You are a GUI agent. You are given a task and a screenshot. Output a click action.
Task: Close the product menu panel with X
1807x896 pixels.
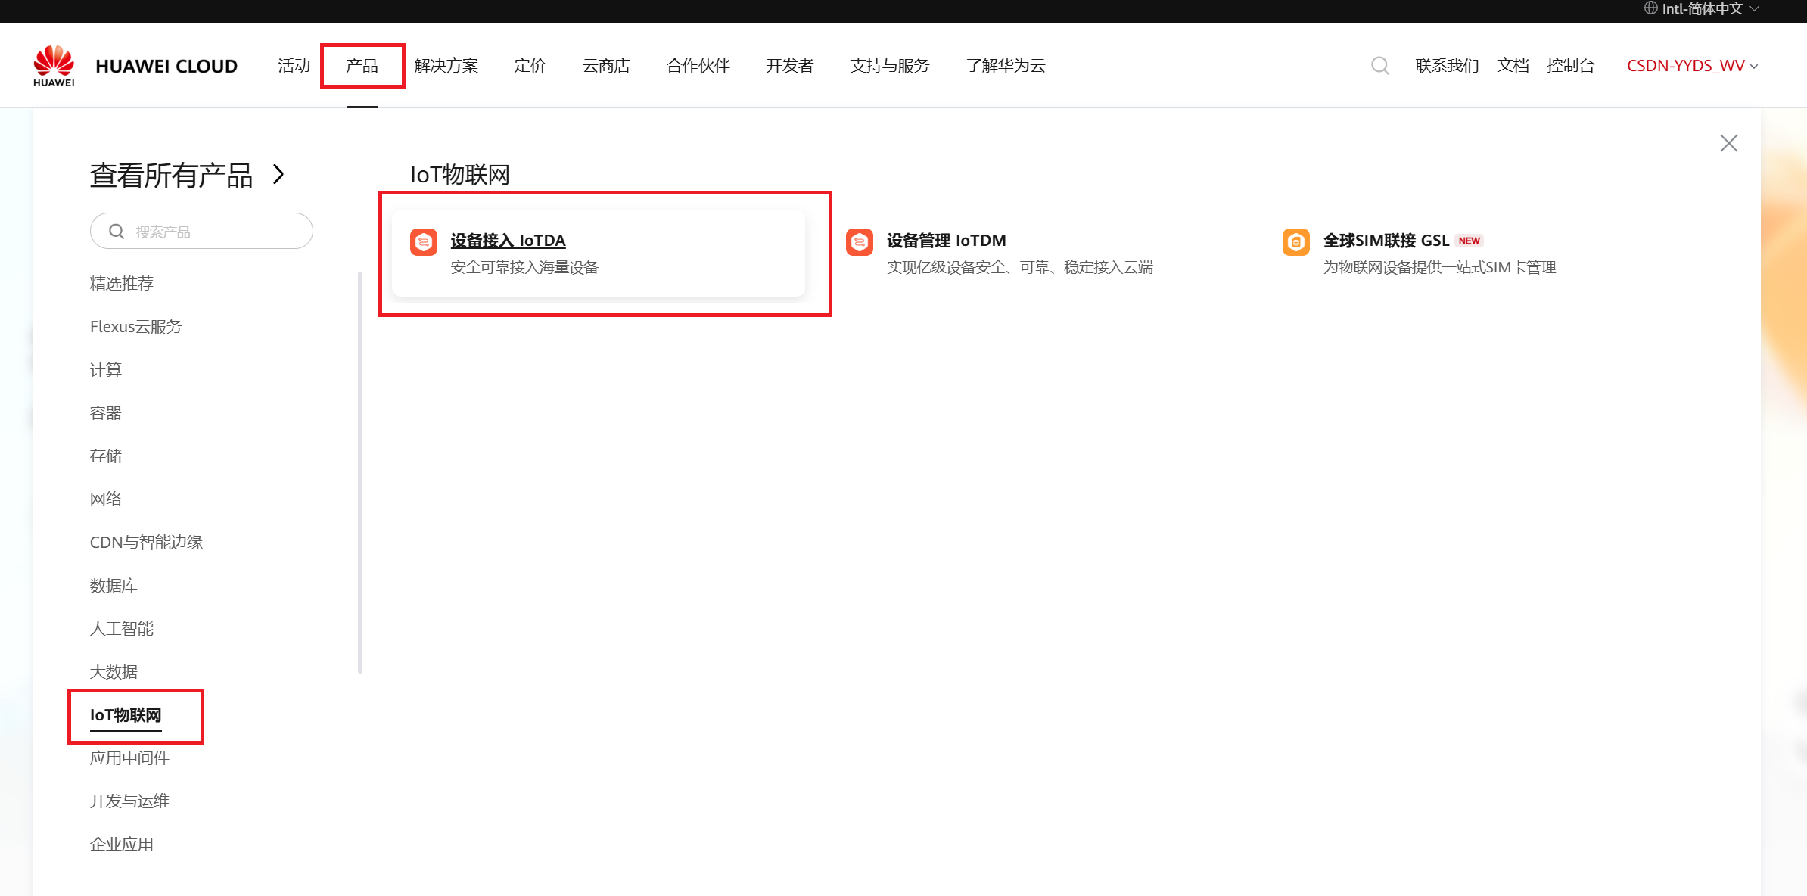[x=1728, y=143]
